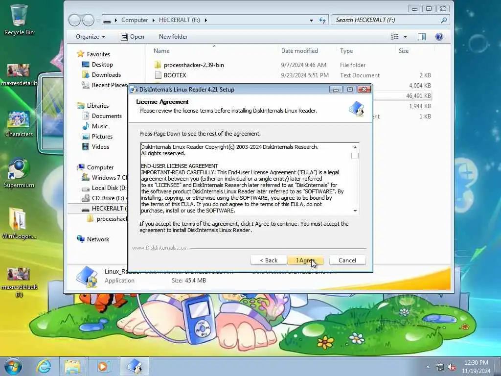Open the Recycle Bin desktop icon
501x376 pixels.
pyautogui.click(x=19, y=20)
